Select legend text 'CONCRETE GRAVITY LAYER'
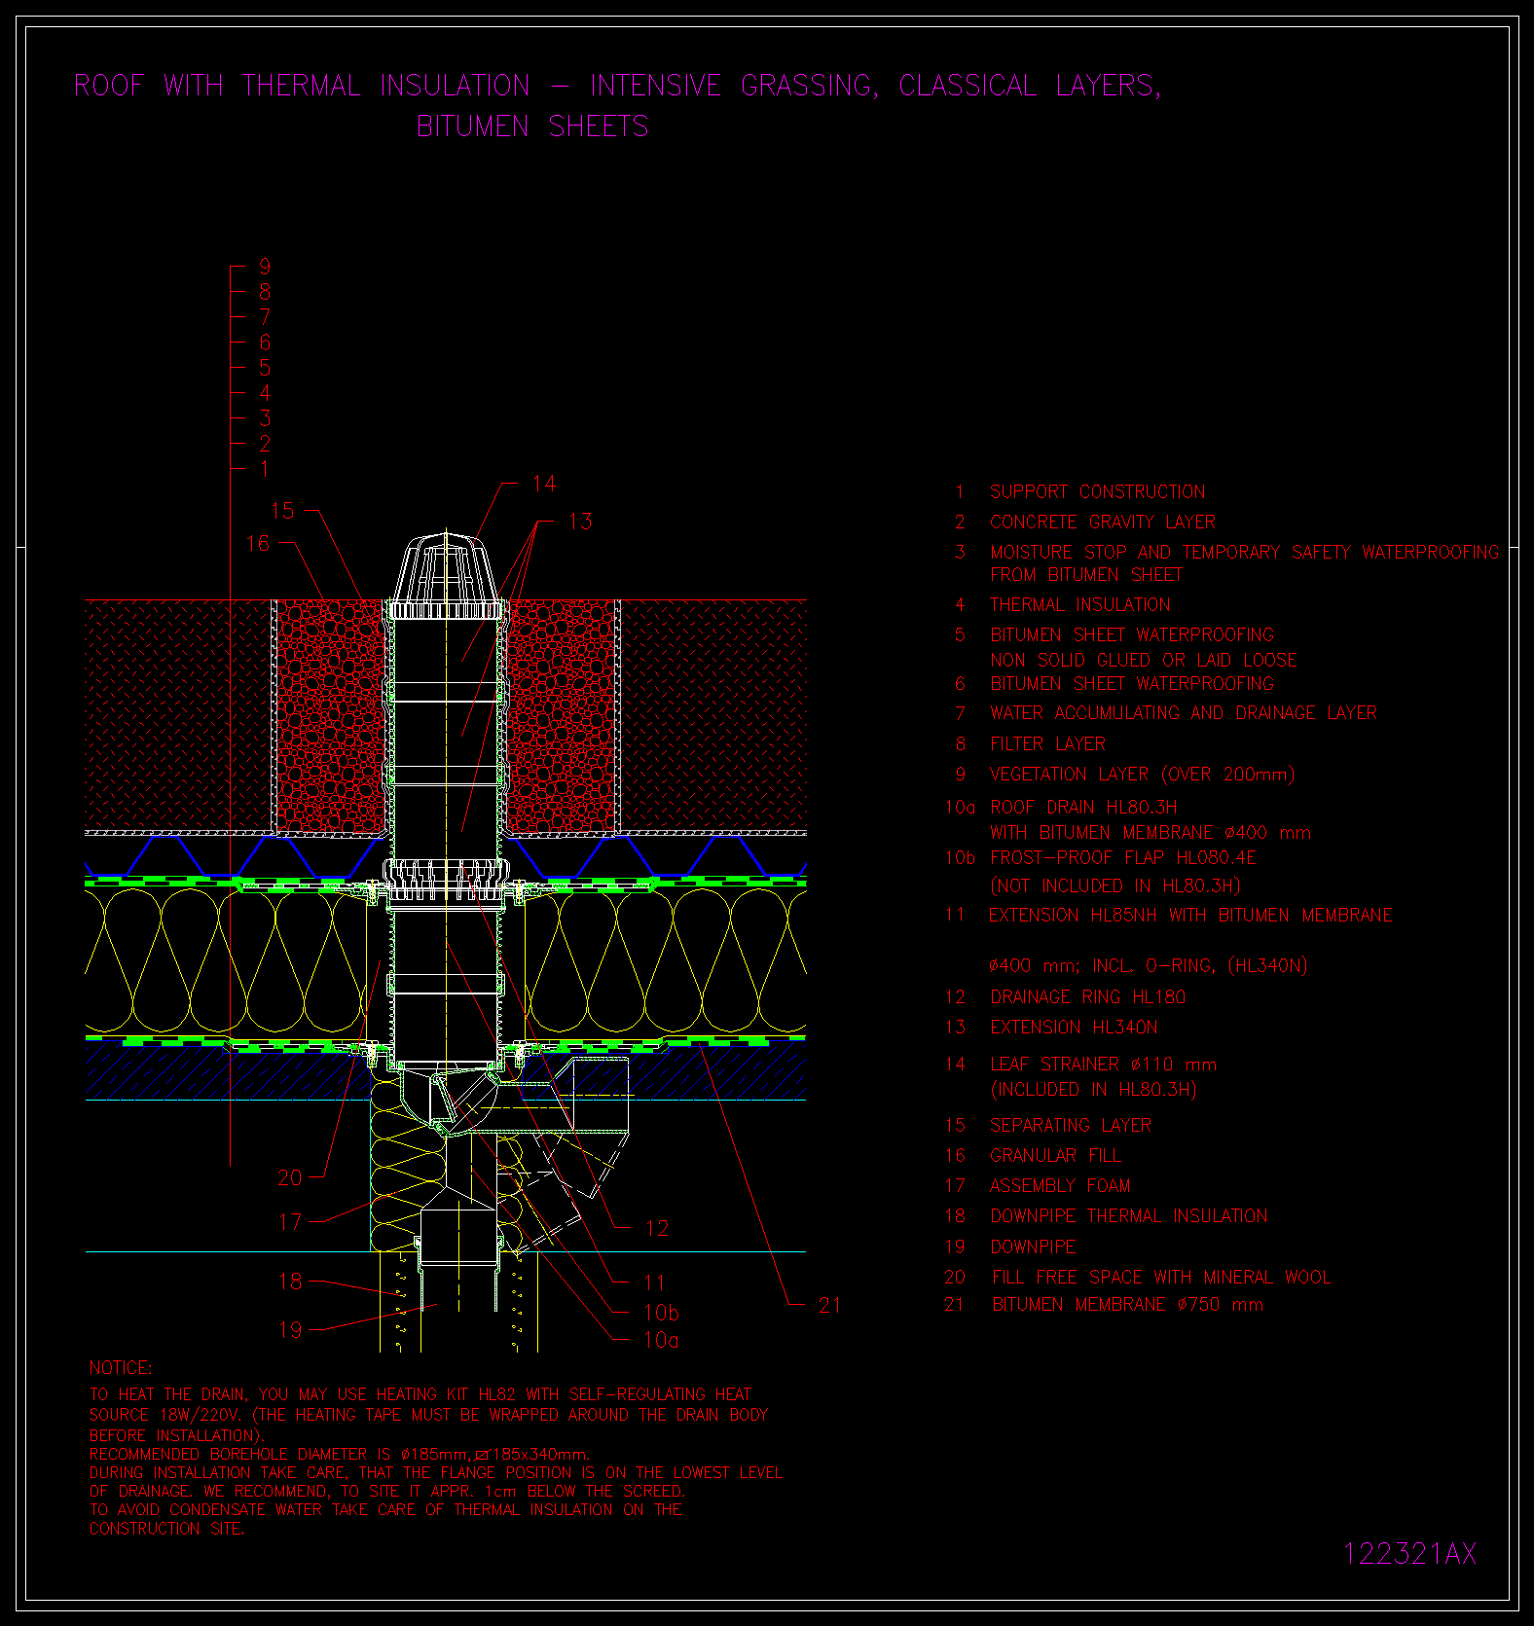This screenshot has height=1626, width=1534. tap(1103, 522)
